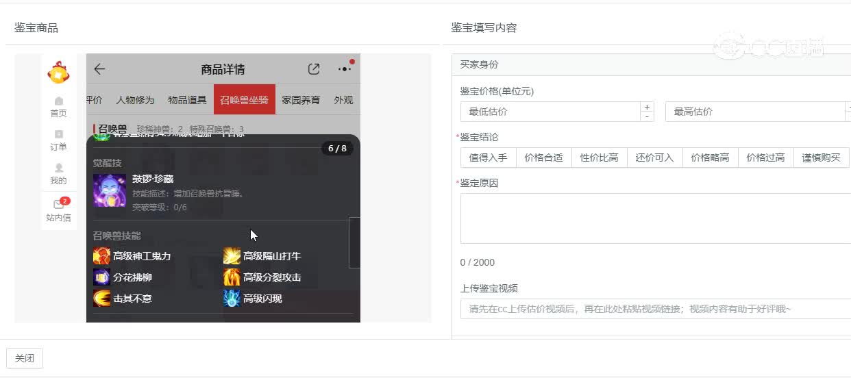The width and height of the screenshot is (851, 378).
Task: Click the 6 / 8 page indicator
Action: click(x=337, y=149)
